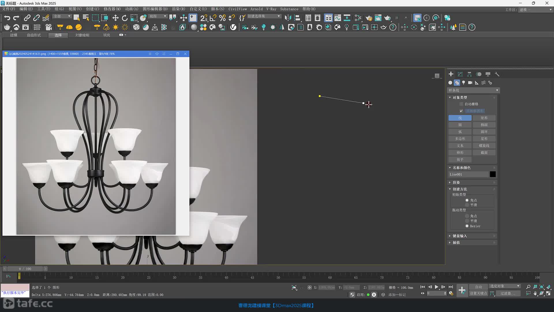Select the Geometry category sphere icon
The height and width of the screenshot is (312, 554).
pos(450,83)
